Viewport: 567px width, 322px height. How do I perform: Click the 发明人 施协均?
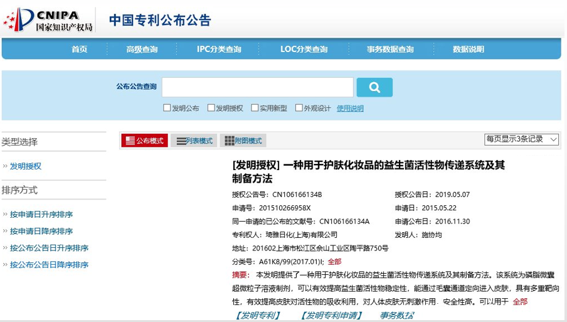(x=432, y=235)
